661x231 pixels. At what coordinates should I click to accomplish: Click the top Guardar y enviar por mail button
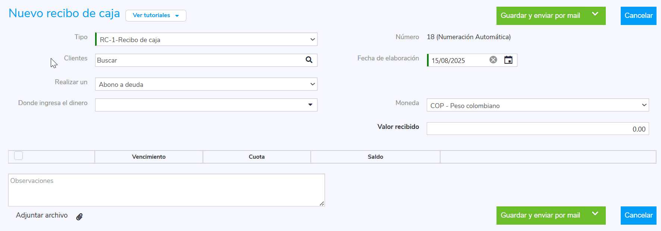pyautogui.click(x=540, y=16)
